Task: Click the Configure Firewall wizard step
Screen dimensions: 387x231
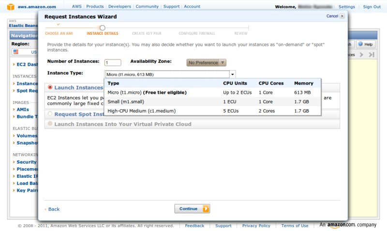Action: (197, 33)
